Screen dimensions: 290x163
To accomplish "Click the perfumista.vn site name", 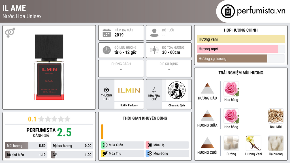I will coord(261,11).
